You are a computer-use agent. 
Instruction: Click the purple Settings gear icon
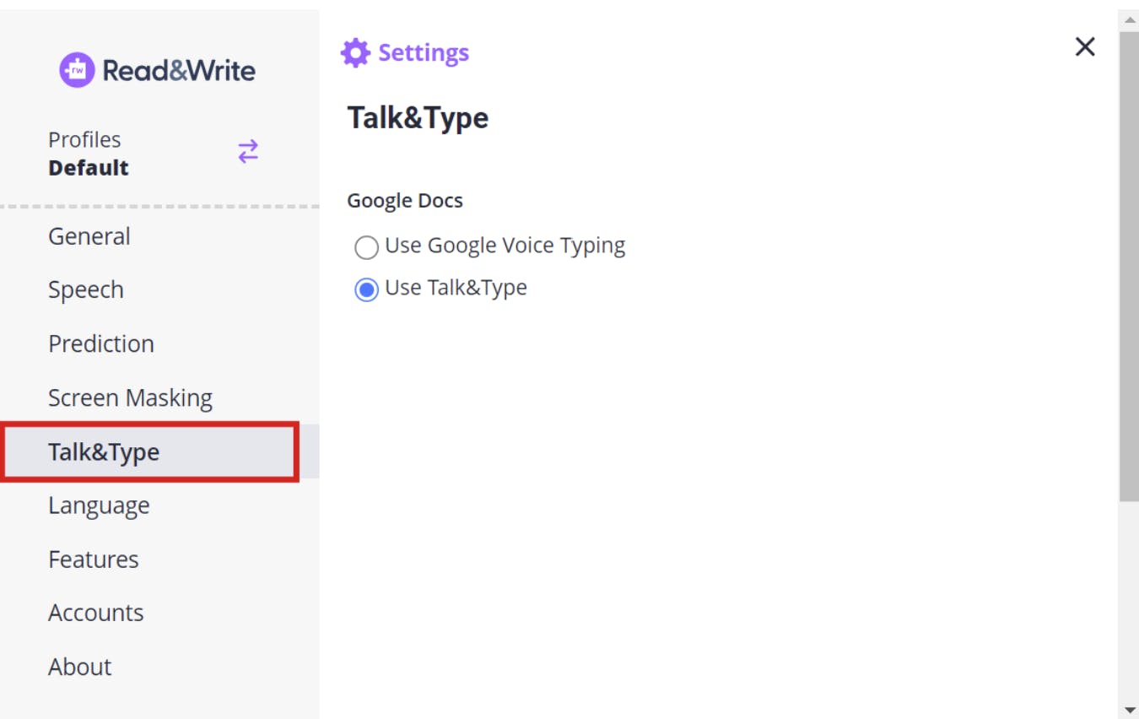pos(355,52)
